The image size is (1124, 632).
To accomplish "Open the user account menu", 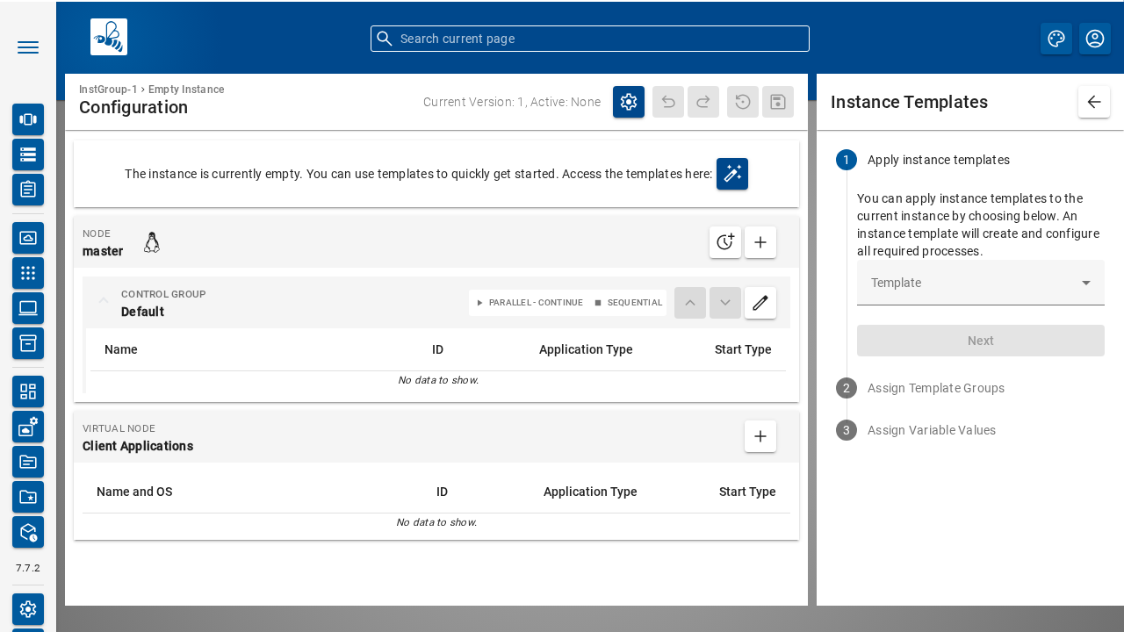I will click(x=1094, y=39).
